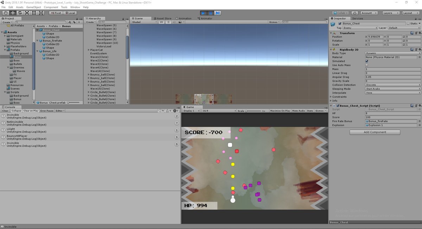Select the Rect Transform tool
This screenshot has width=422, height=229.
point(34,13)
